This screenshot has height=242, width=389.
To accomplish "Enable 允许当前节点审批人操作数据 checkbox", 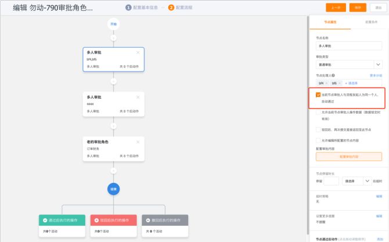I will click(318, 111).
